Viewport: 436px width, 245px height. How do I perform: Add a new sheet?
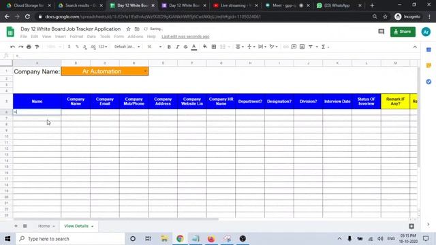pyautogui.click(x=16, y=226)
